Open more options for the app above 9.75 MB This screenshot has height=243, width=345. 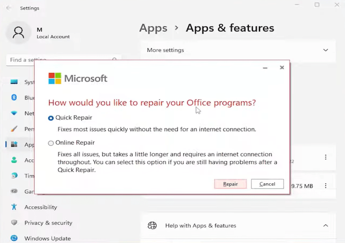pyautogui.click(x=326, y=157)
